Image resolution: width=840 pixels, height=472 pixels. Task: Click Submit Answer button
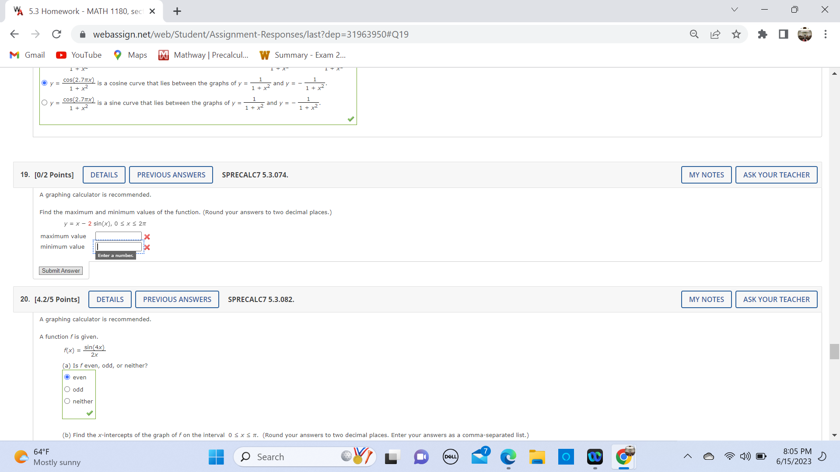click(61, 271)
